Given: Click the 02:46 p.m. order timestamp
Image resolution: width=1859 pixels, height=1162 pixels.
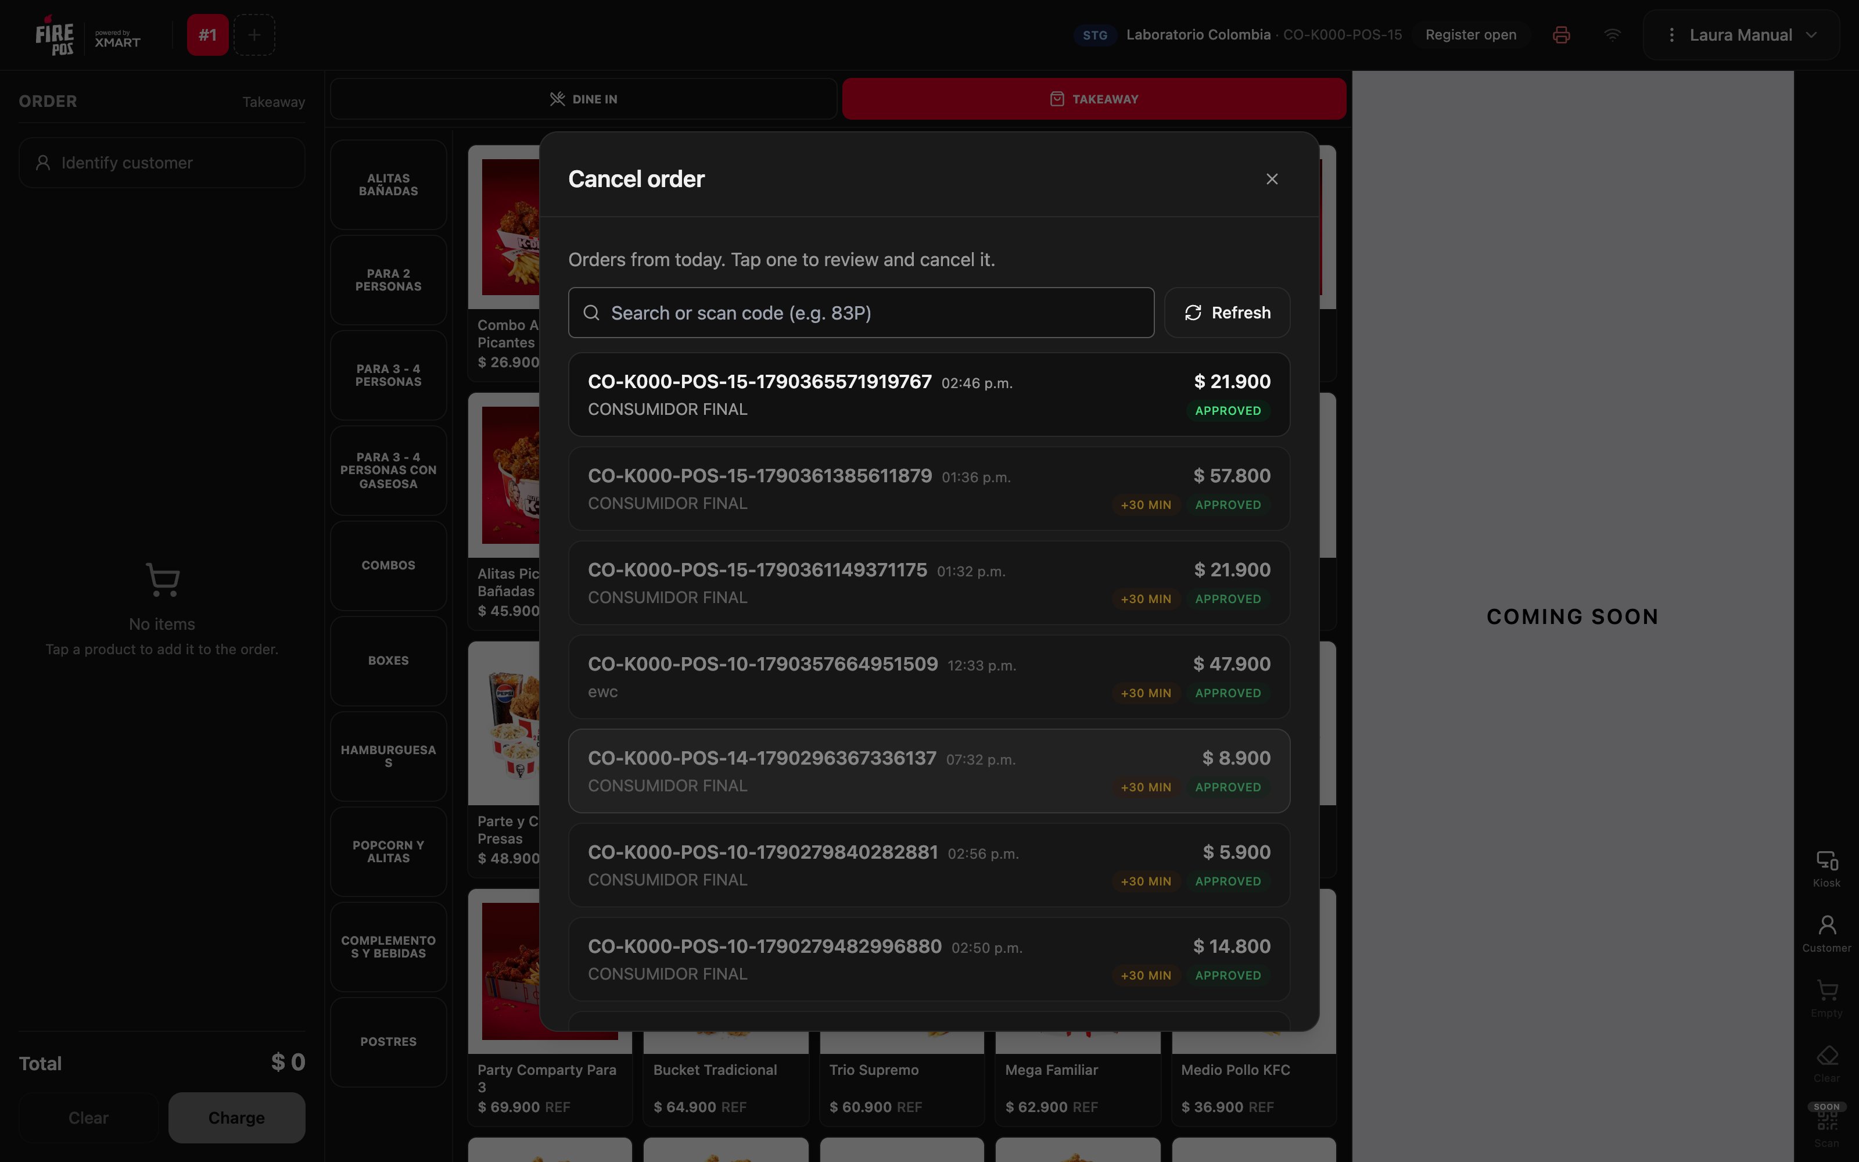Looking at the screenshot, I should click(977, 383).
